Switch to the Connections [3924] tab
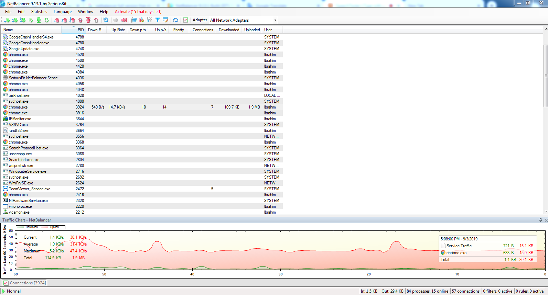 [24, 283]
